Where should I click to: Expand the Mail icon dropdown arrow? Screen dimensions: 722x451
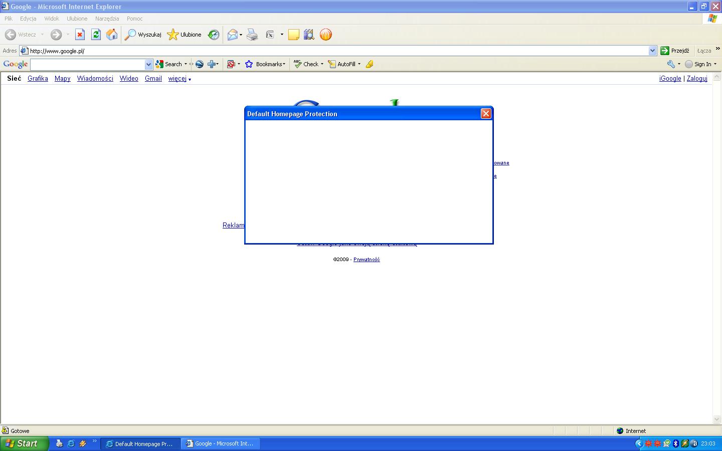(x=241, y=35)
